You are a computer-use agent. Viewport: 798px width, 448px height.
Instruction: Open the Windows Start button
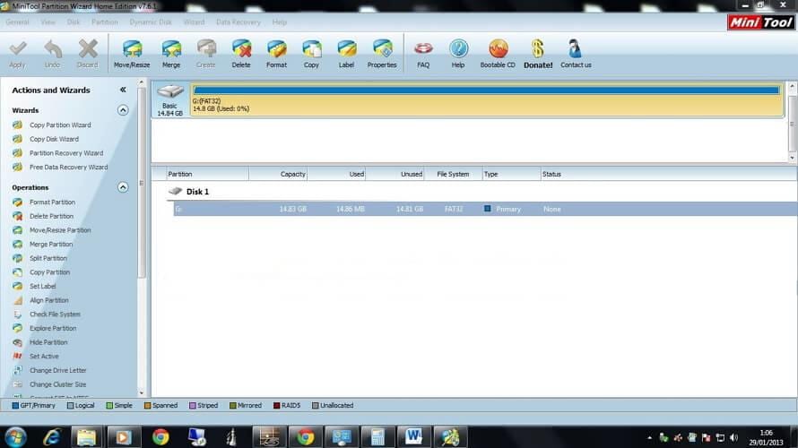[15, 437]
